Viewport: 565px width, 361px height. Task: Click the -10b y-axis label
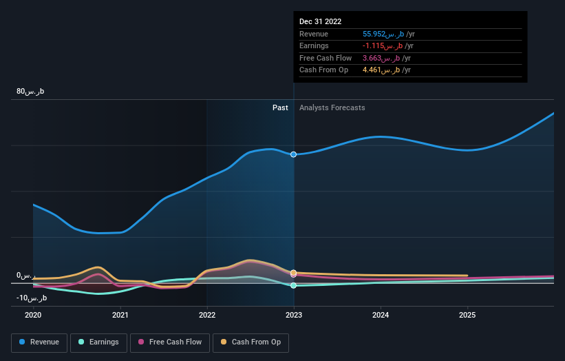coord(32,298)
